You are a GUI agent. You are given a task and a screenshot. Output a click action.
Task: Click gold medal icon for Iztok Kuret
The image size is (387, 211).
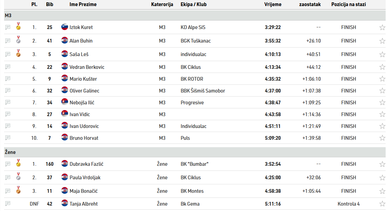(x=18, y=27)
